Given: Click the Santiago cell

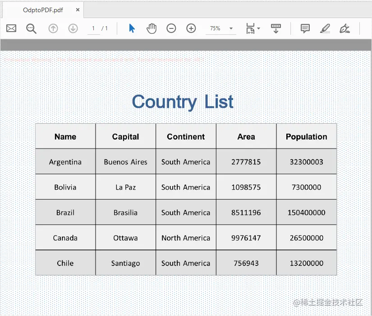Looking at the screenshot, I should (126, 263).
